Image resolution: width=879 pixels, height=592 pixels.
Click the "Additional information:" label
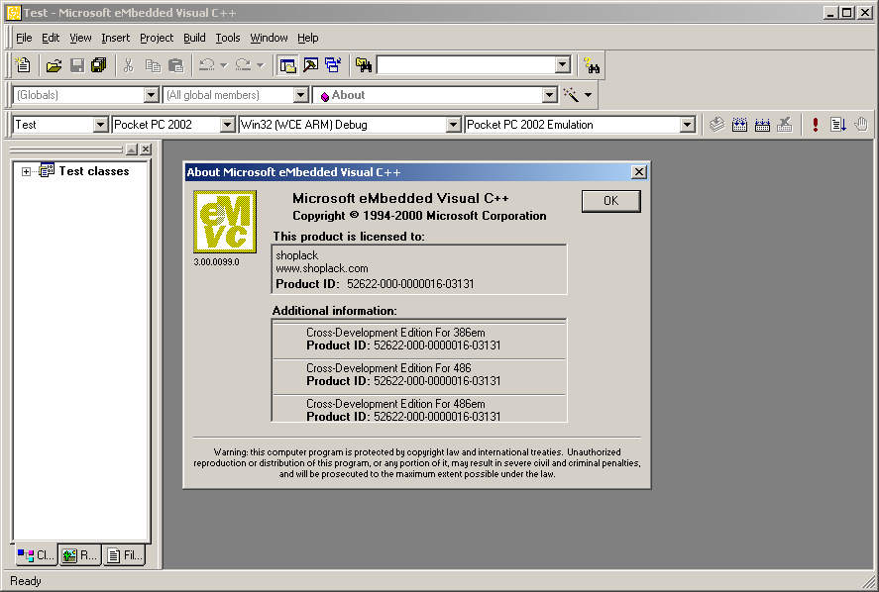click(335, 311)
